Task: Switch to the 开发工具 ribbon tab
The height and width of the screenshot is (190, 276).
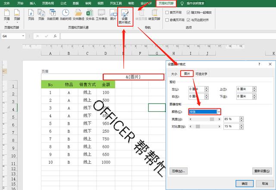Action: click(x=116, y=3)
